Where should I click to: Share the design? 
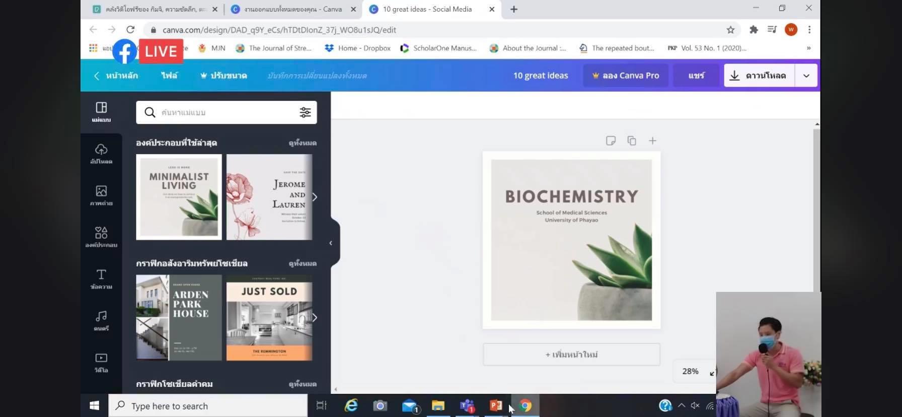(696, 76)
